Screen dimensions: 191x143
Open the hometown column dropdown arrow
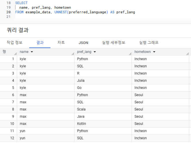(154, 52)
